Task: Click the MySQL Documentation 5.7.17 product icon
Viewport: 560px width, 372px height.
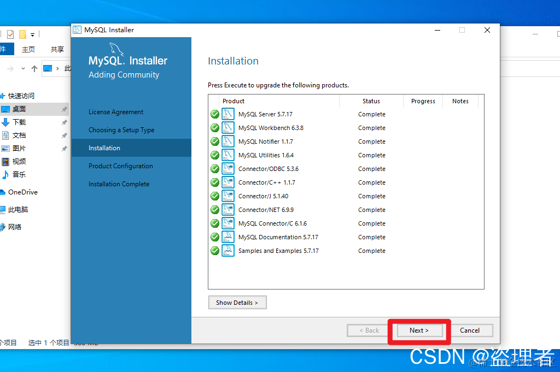Action: tap(228, 237)
